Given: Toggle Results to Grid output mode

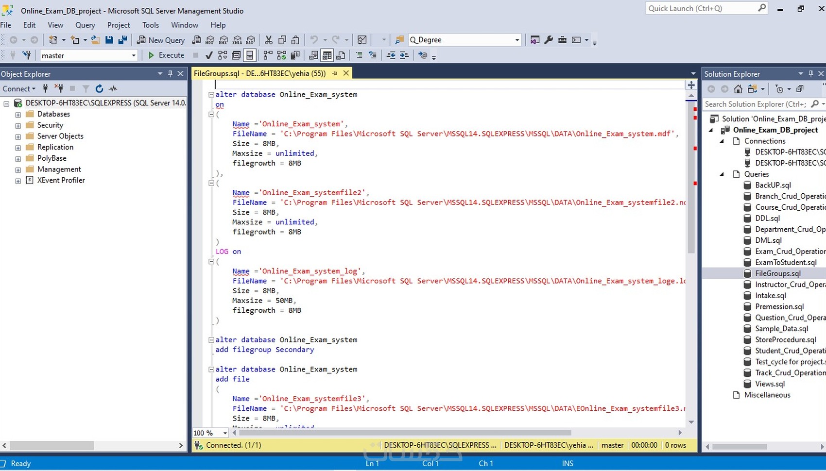Looking at the screenshot, I should (x=327, y=55).
